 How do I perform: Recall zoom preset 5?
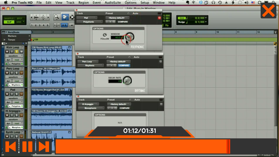pos(47,25)
